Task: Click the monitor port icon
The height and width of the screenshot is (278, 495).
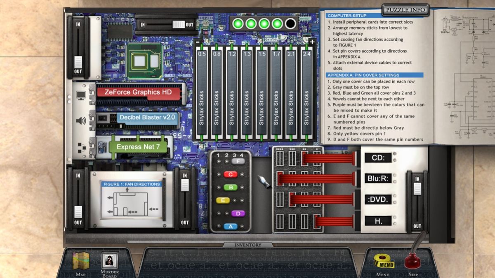Action: [81, 95]
